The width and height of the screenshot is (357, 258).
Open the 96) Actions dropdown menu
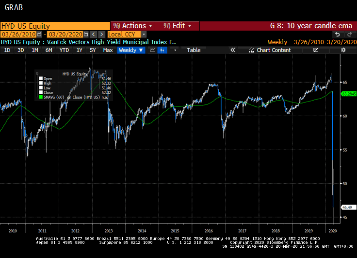pyautogui.click(x=132, y=26)
